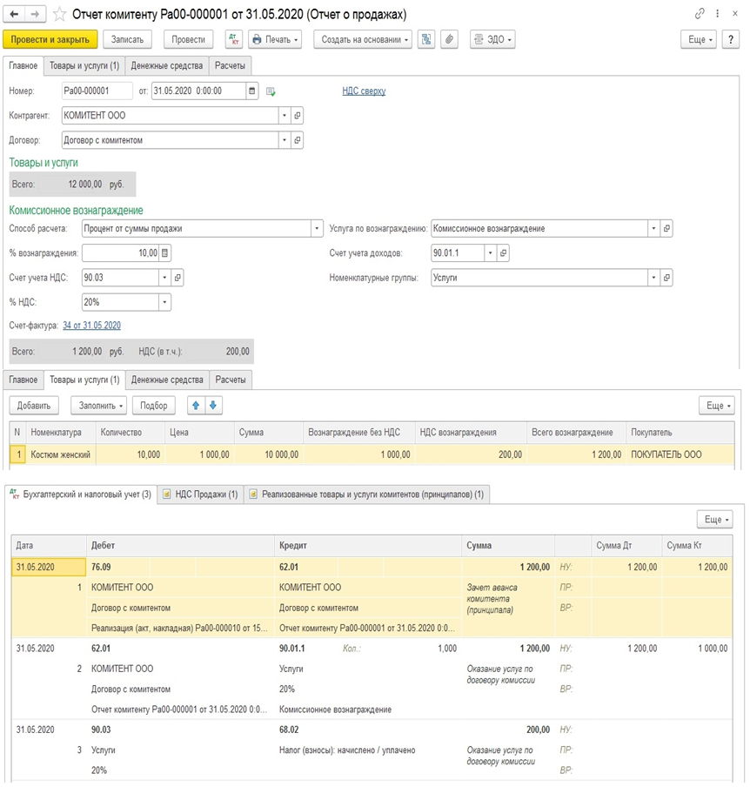Open Комиссионное вознаграждение service card icon

pos(666,228)
